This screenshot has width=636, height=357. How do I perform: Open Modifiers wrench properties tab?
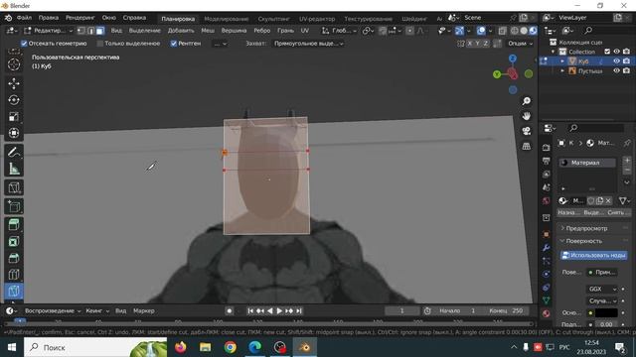pyautogui.click(x=546, y=247)
